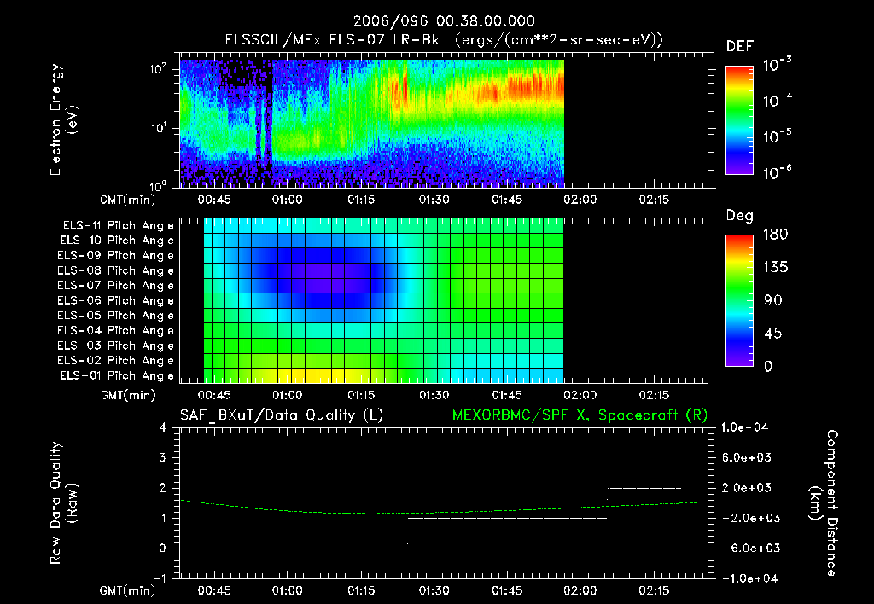Click the 45 value on Deg color scale
The height and width of the screenshot is (604, 874).
773,334
